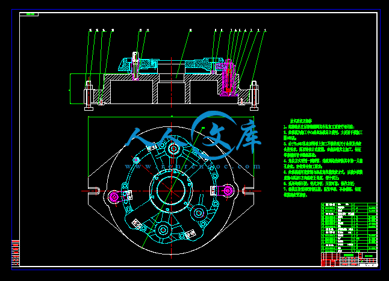The width and height of the screenshot is (389, 281).
Task: Click the left U-slot of the base plate
Action: click(96, 191)
